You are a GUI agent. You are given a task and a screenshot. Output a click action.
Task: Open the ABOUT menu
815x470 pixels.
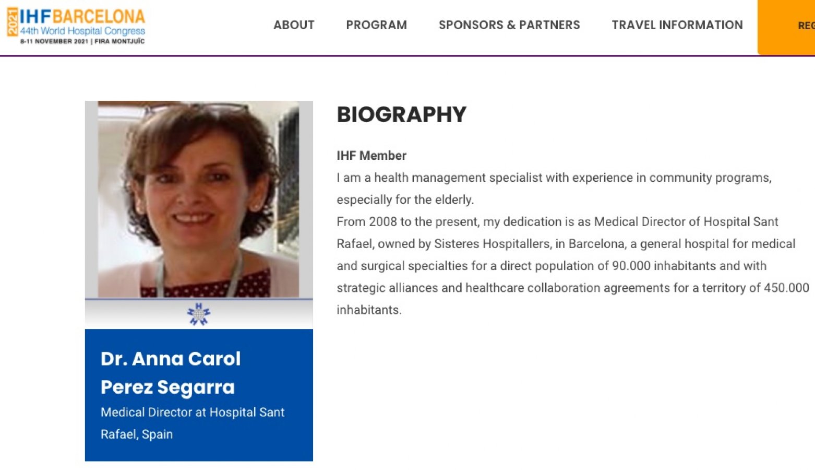294,25
